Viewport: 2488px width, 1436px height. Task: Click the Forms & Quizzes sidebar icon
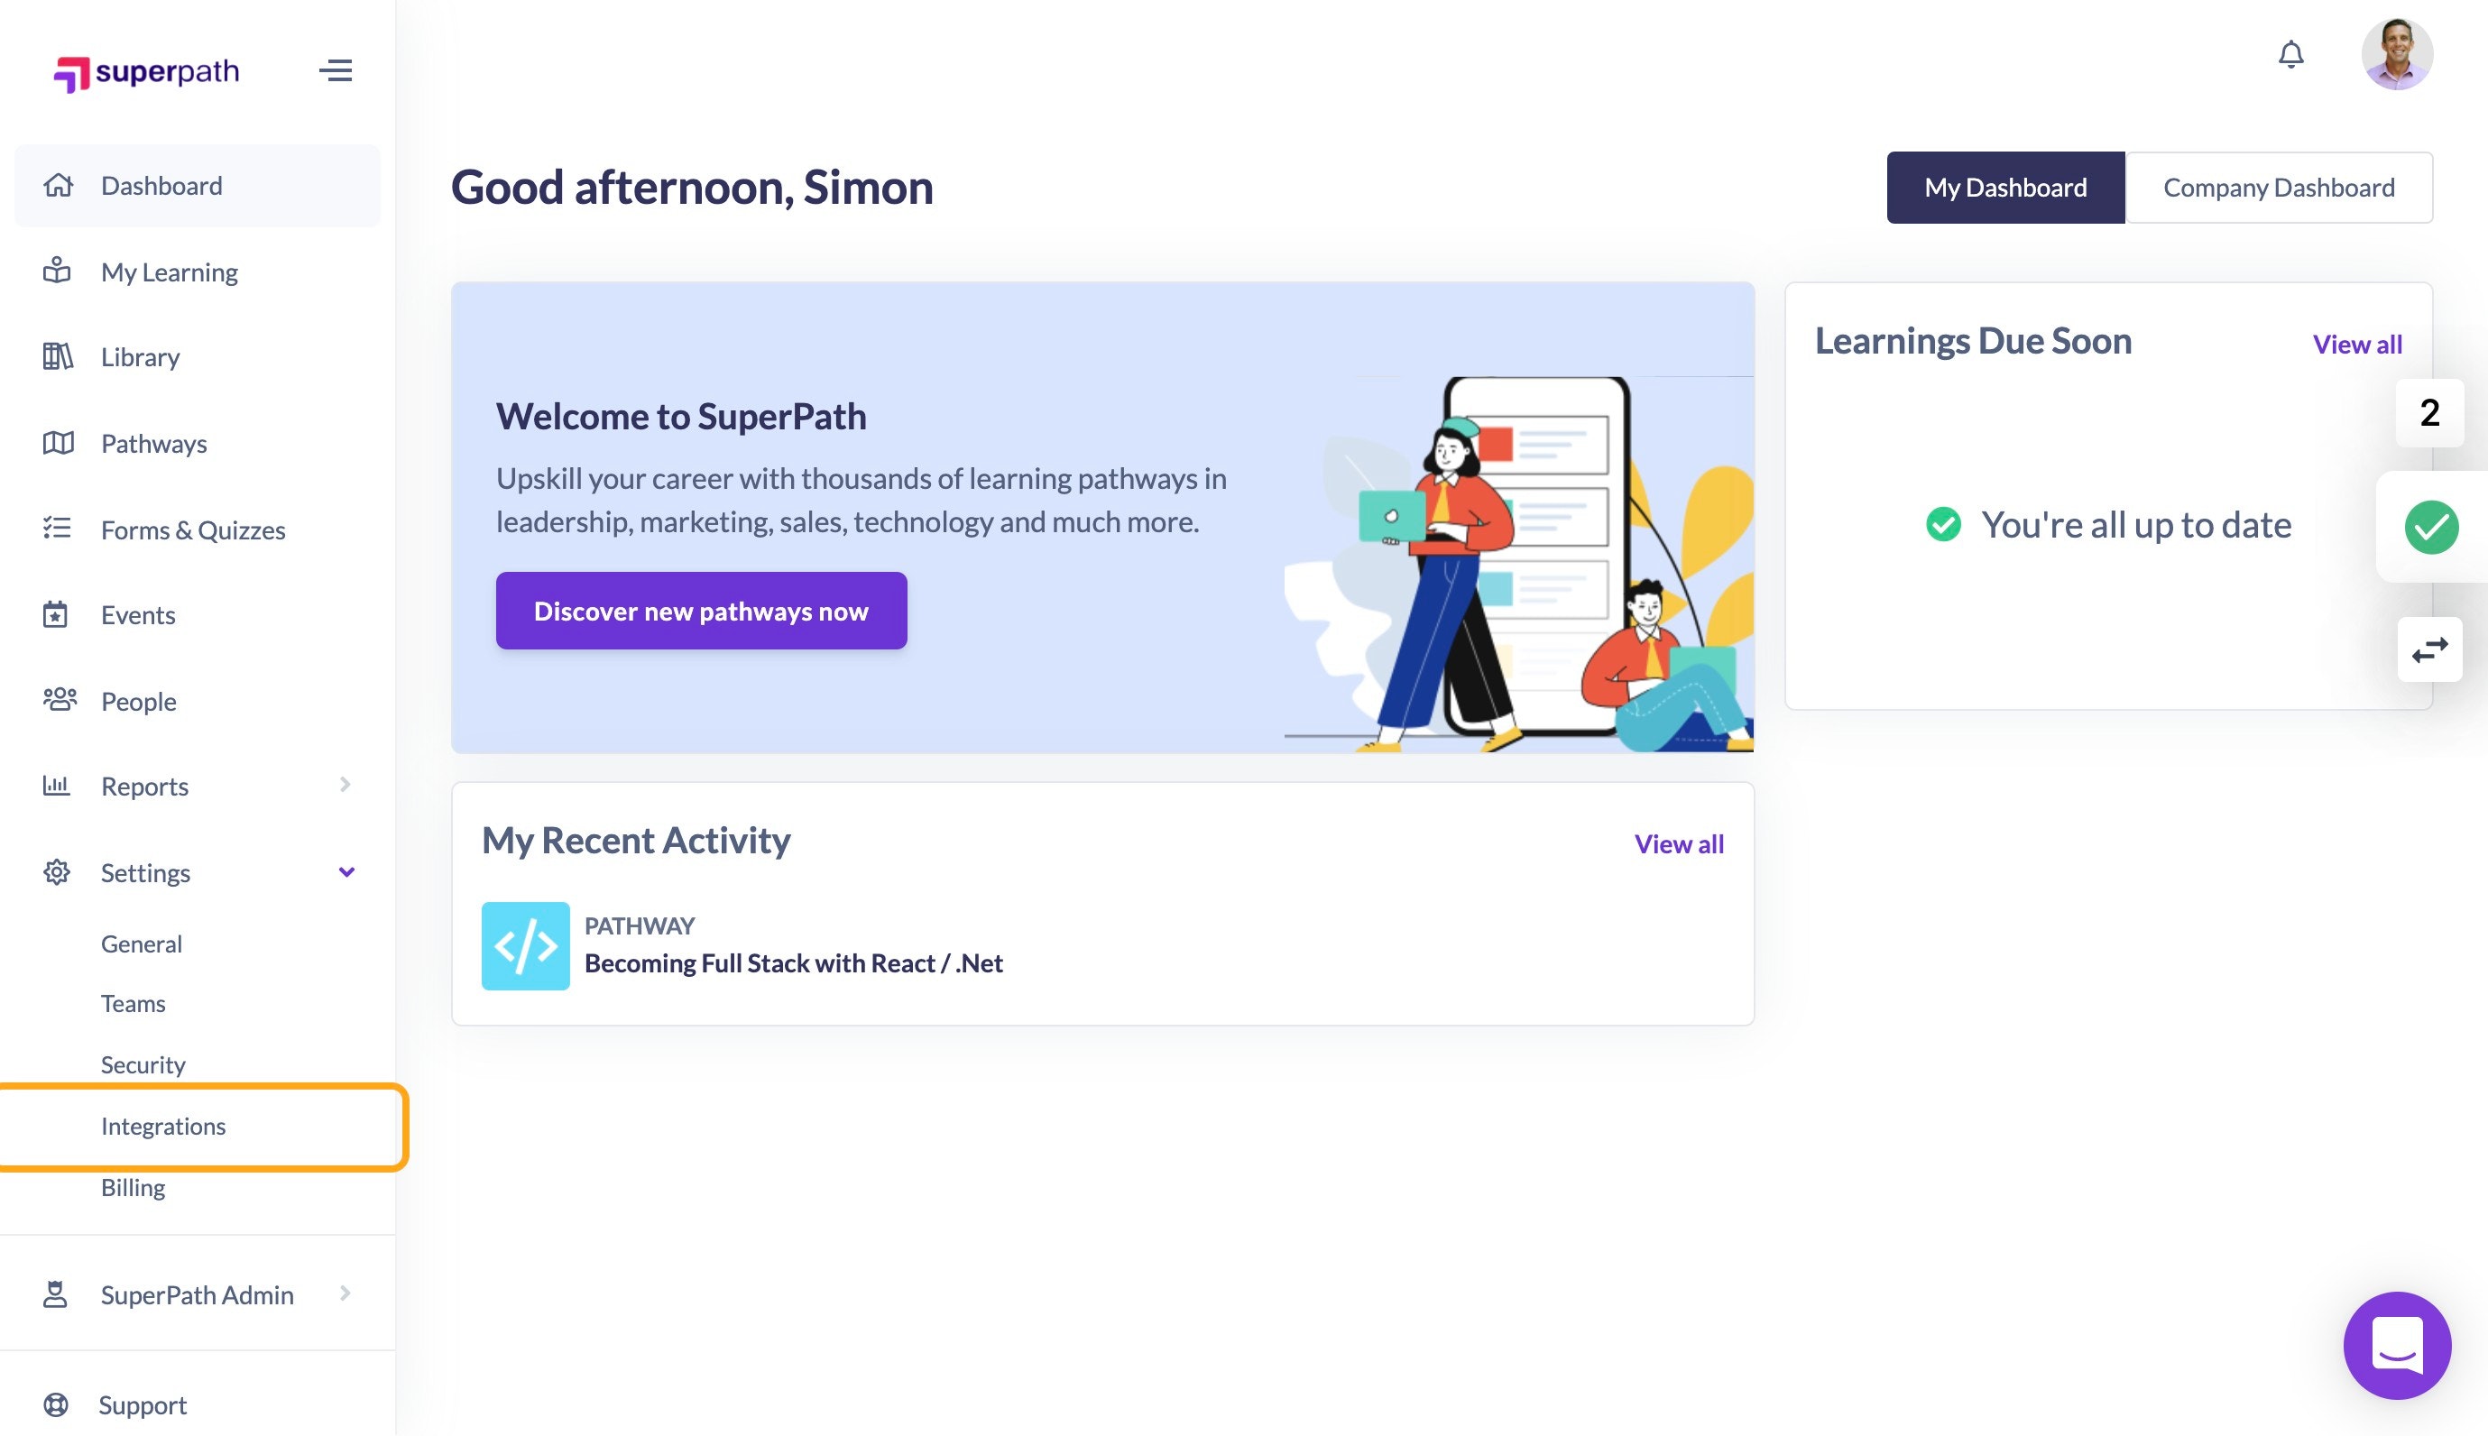[x=58, y=529]
